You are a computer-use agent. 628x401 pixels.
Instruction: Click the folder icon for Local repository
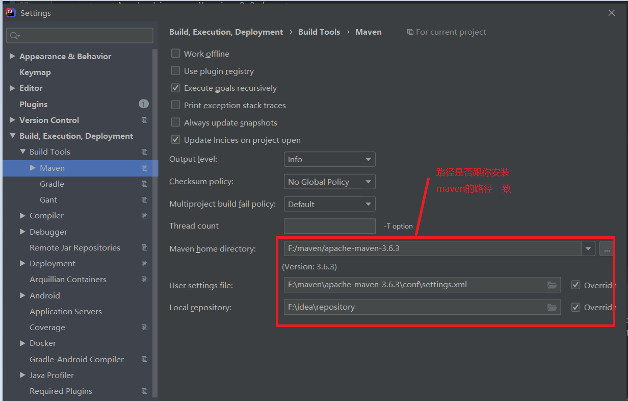point(552,307)
